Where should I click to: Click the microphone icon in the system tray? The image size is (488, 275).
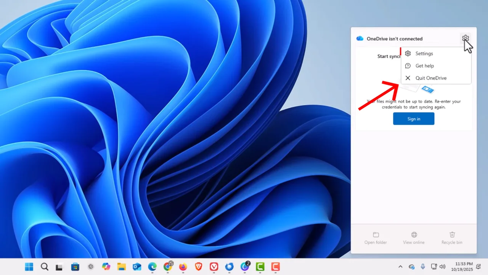click(x=423, y=267)
